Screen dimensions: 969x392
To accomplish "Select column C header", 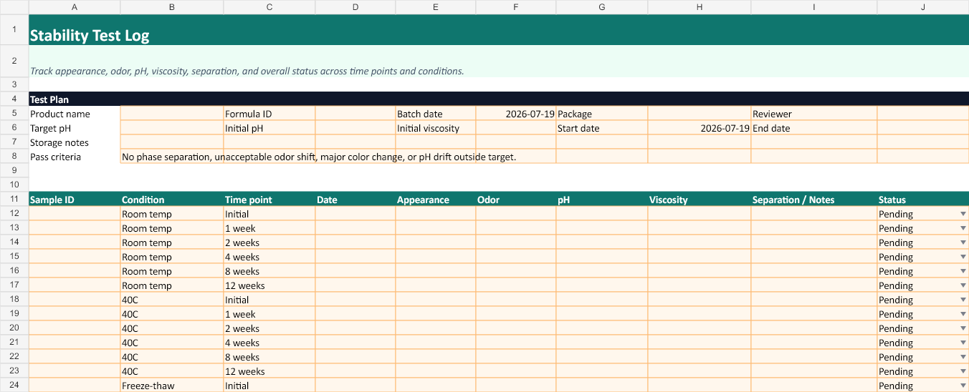I will tap(269, 7).
